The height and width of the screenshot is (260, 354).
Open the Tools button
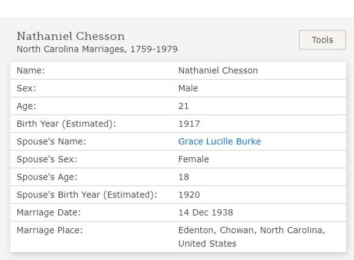(322, 40)
